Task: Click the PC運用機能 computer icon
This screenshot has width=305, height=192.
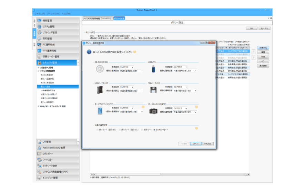Action: [39, 44]
